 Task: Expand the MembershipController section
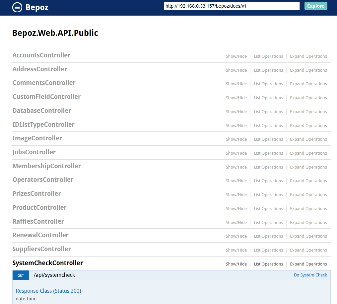pos(47,166)
